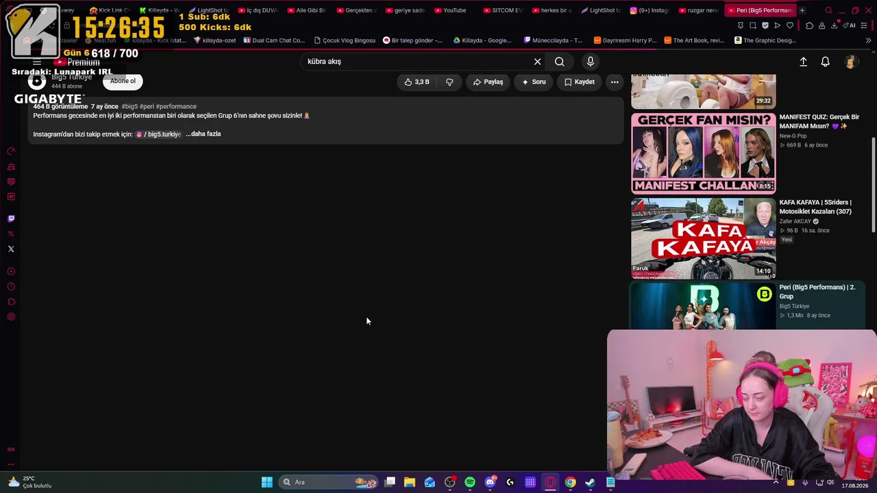Start voice search with the microphone
The image size is (877, 493).
point(591,62)
